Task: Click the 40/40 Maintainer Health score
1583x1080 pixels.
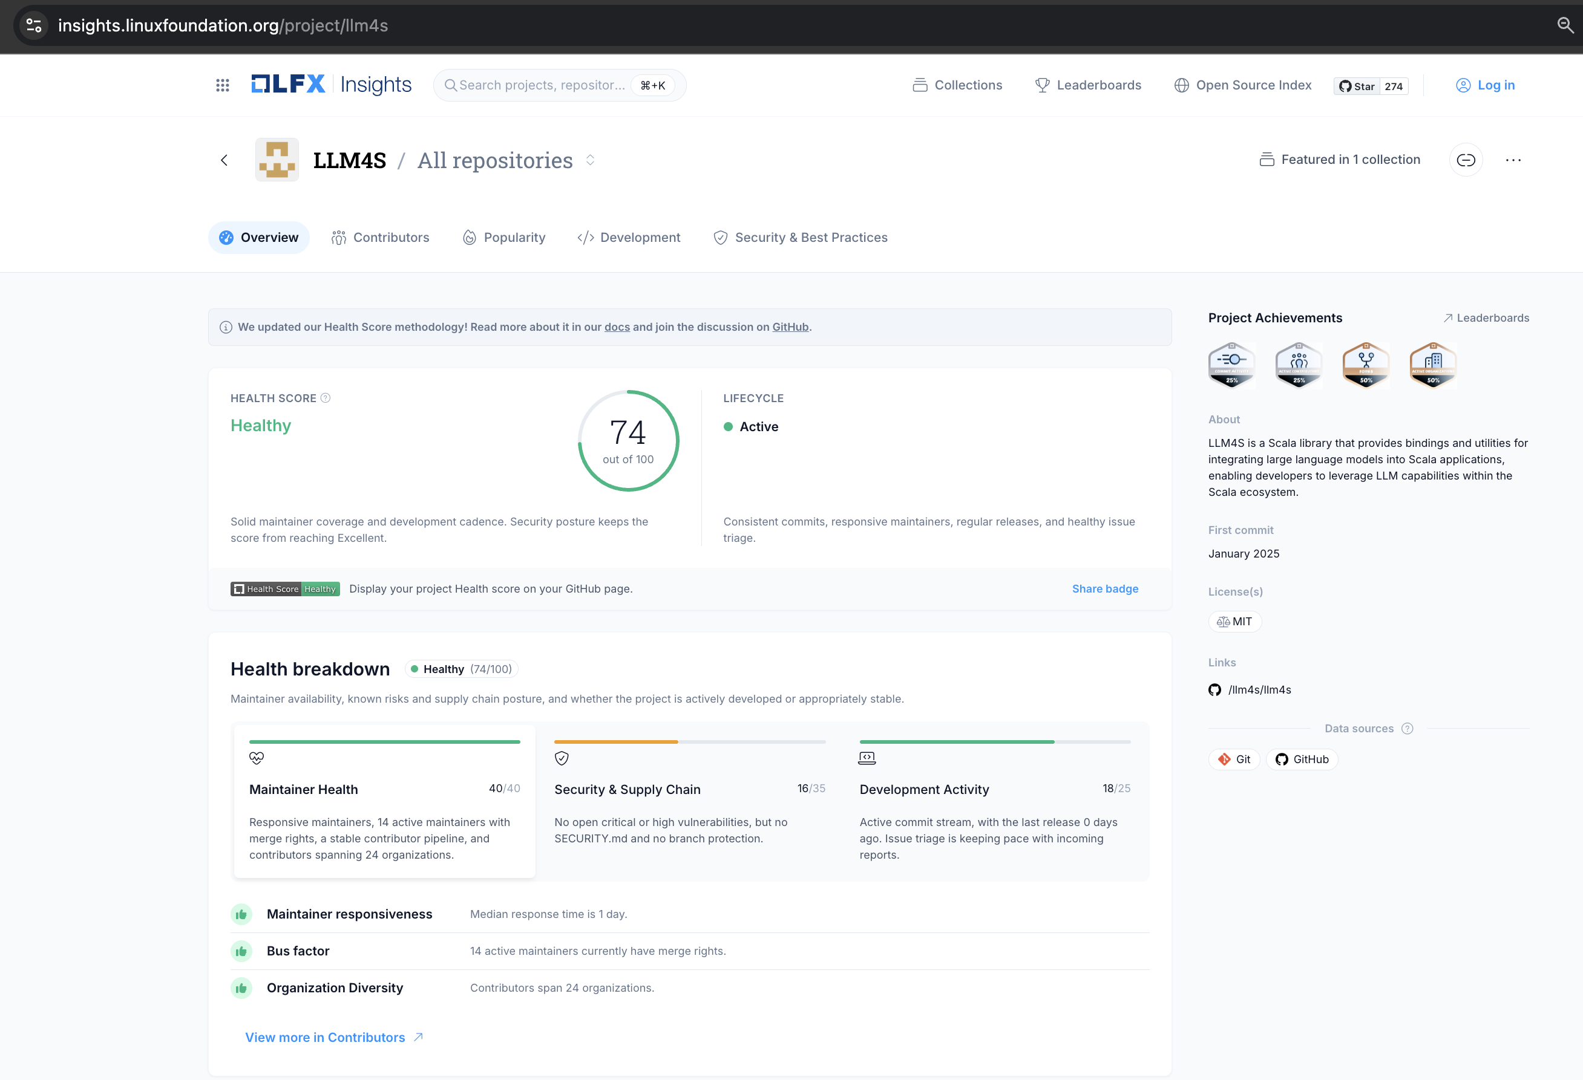Action: 504,789
